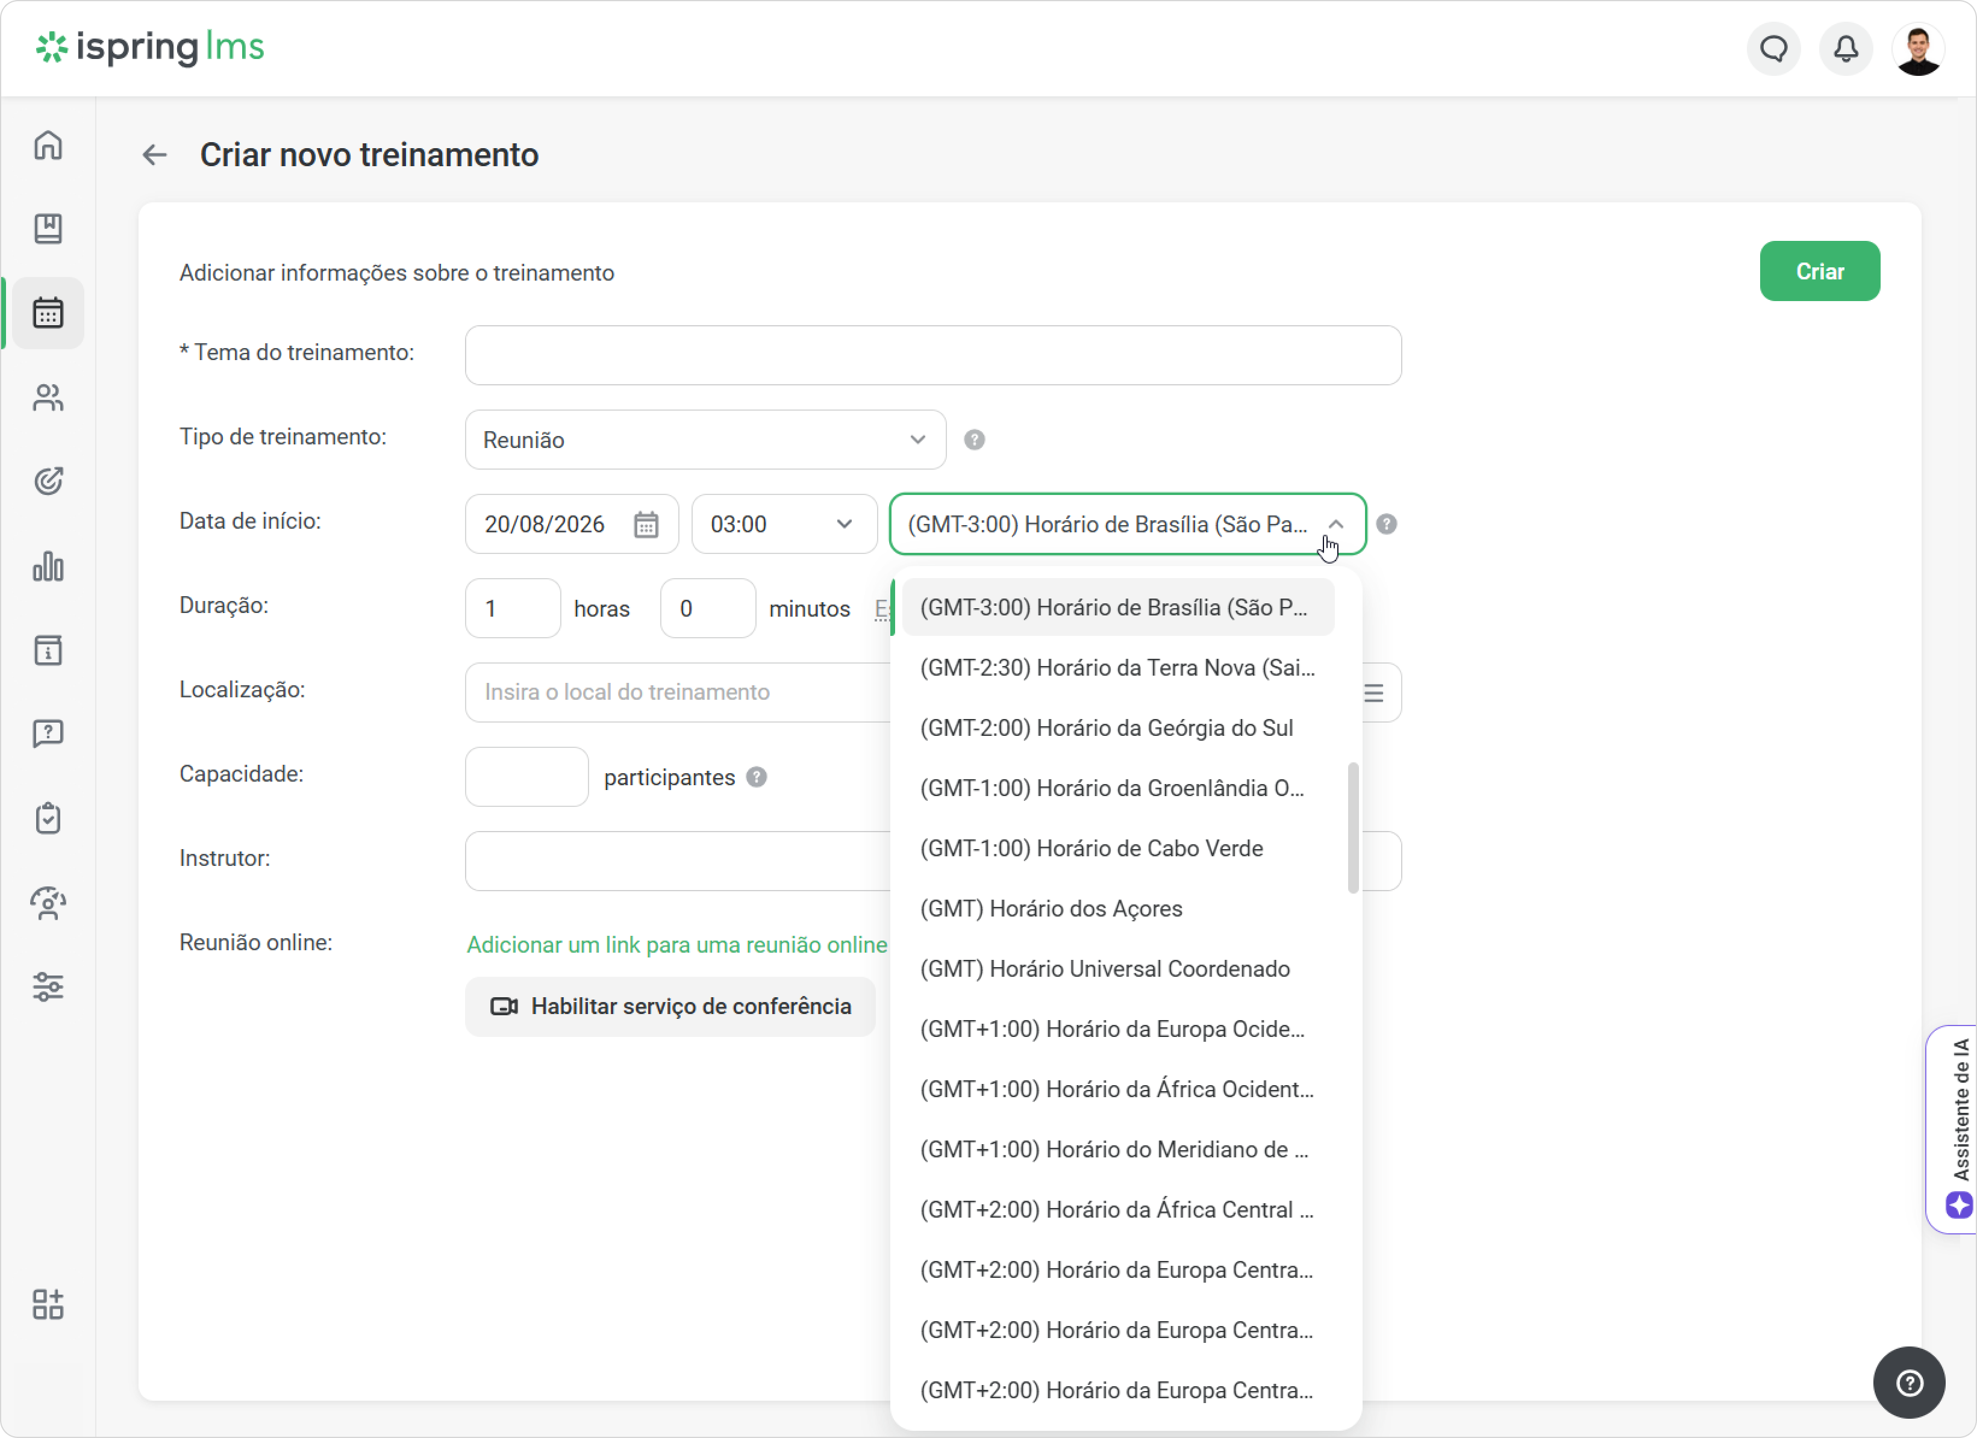Open the Home icon in the sidebar
The width and height of the screenshot is (1977, 1438).
48,145
